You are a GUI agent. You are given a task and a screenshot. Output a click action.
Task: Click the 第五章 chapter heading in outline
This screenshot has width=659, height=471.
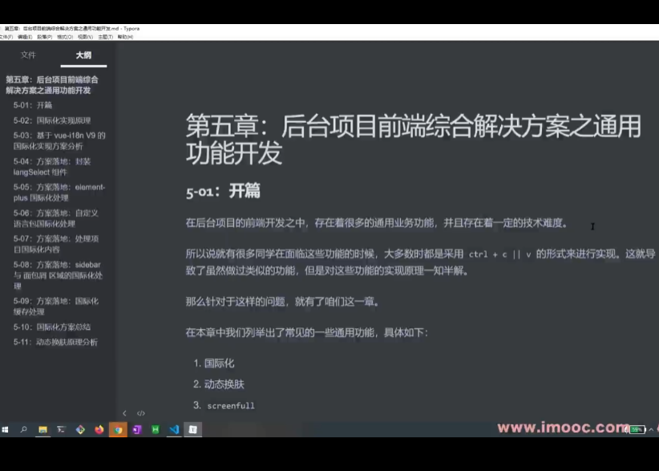pos(51,84)
